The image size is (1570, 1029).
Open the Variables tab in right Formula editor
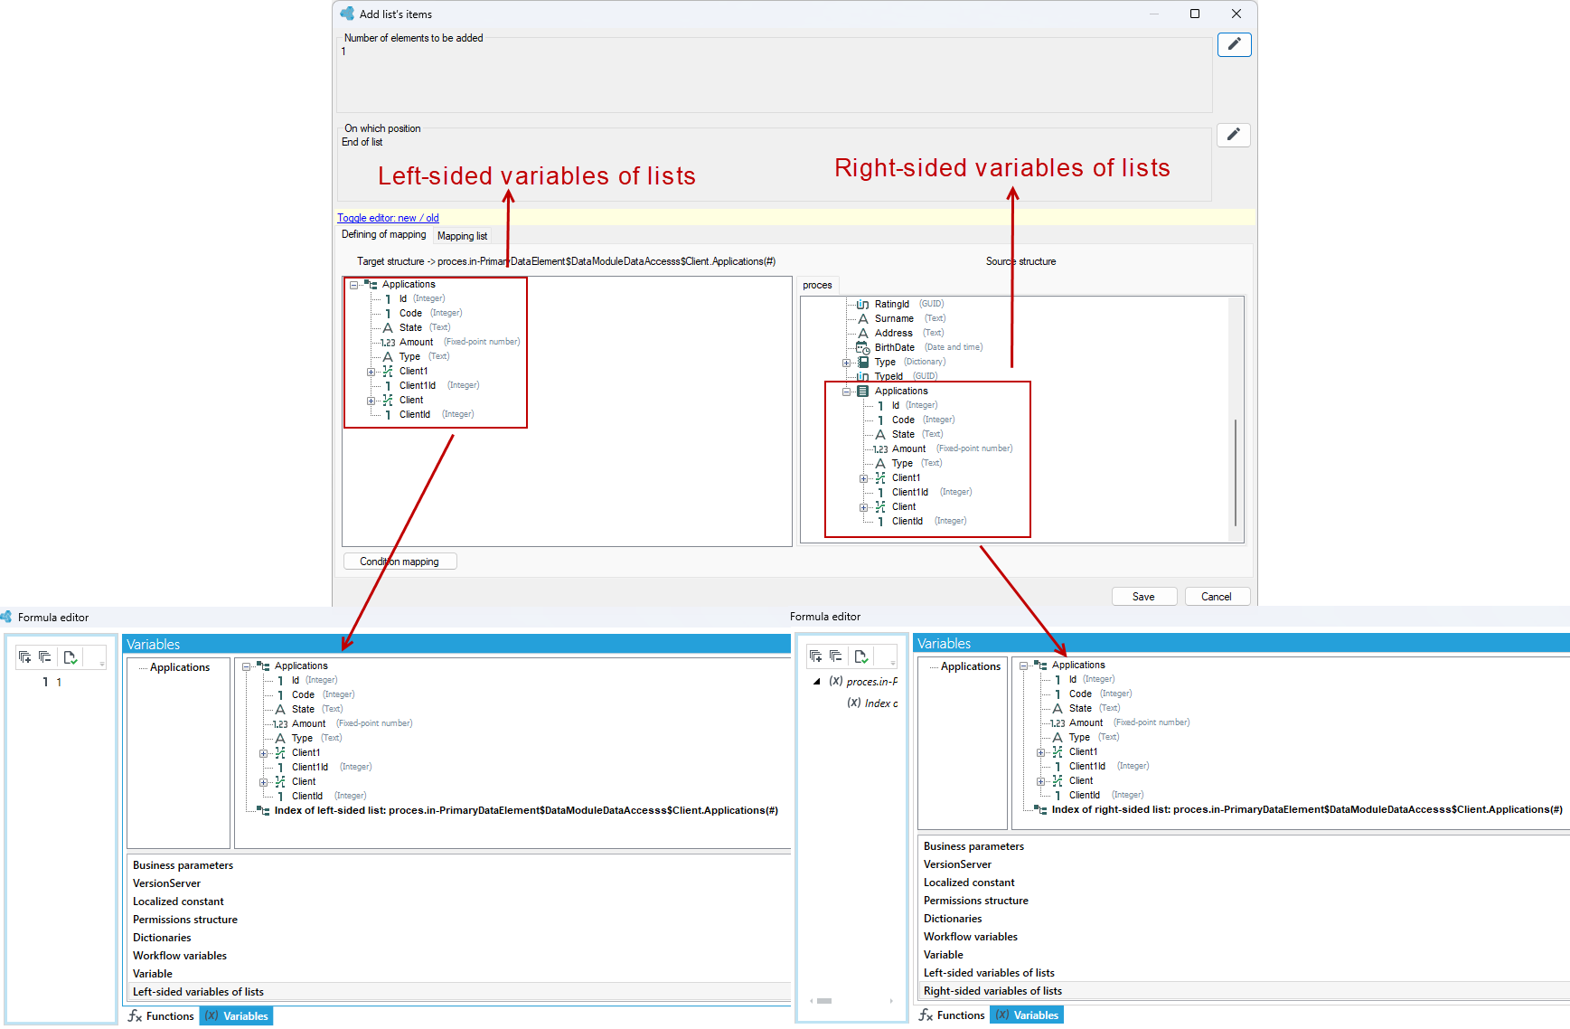[1027, 1015]
